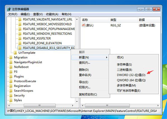Click FEATURE_VALIDATE_NAVIGATE_URL folder icon
The height and width of the screenshot is (119, 167).
[20, 20]
